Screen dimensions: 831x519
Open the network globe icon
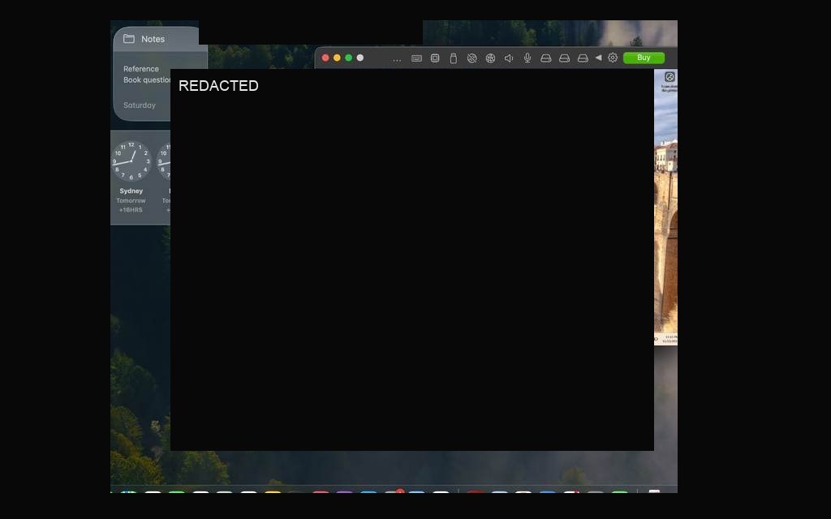pyautogui.click(x=490, y=58)
